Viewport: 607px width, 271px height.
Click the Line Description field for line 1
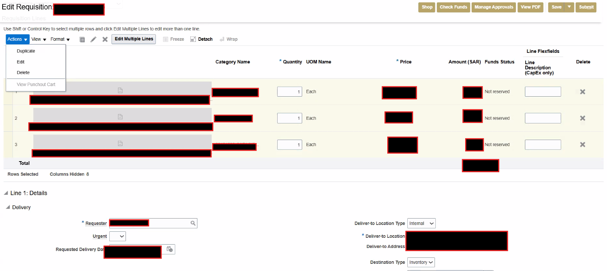(x=543, y=92)
